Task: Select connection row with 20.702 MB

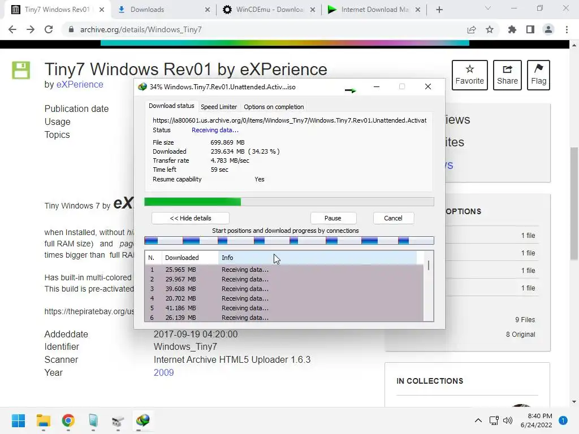Action: pos(284,298)
